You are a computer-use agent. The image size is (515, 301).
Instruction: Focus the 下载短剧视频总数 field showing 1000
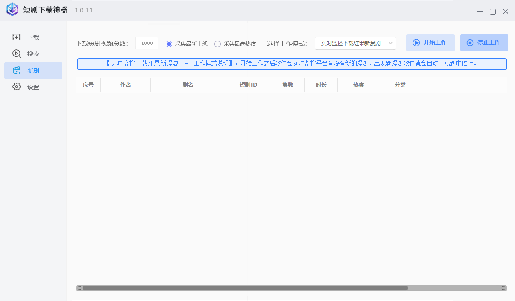146,43
